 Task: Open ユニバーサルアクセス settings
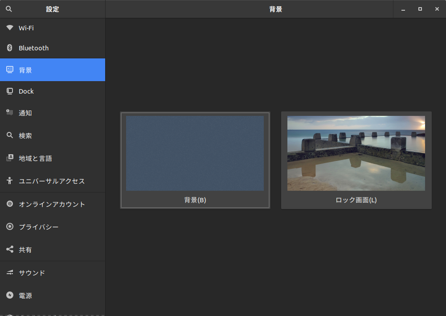coord(53,181)
